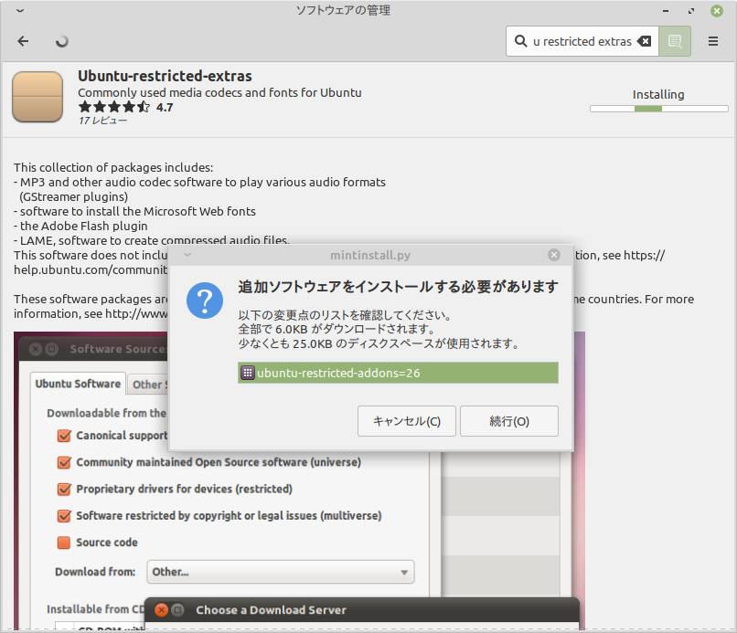Click '25.0KB のディスクスペース' line
The height and width of the screenshot is (633, 737).
pos(379,343)
